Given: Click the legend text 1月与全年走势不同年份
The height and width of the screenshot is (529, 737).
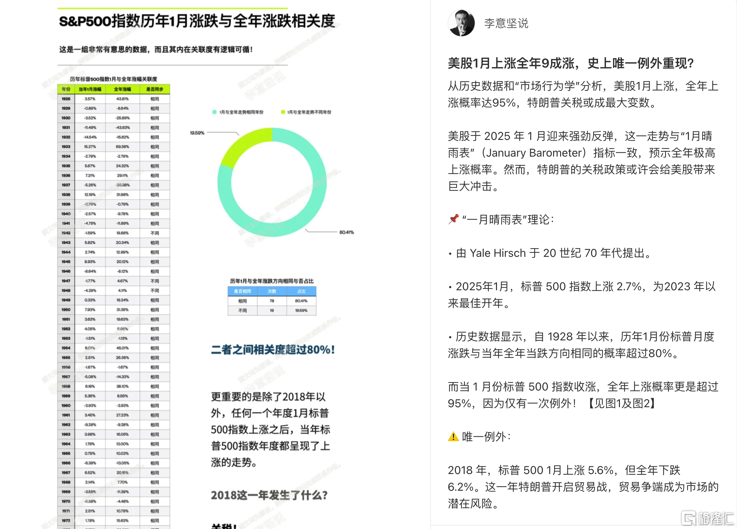Looking at the screenshot, I should 309,112.
